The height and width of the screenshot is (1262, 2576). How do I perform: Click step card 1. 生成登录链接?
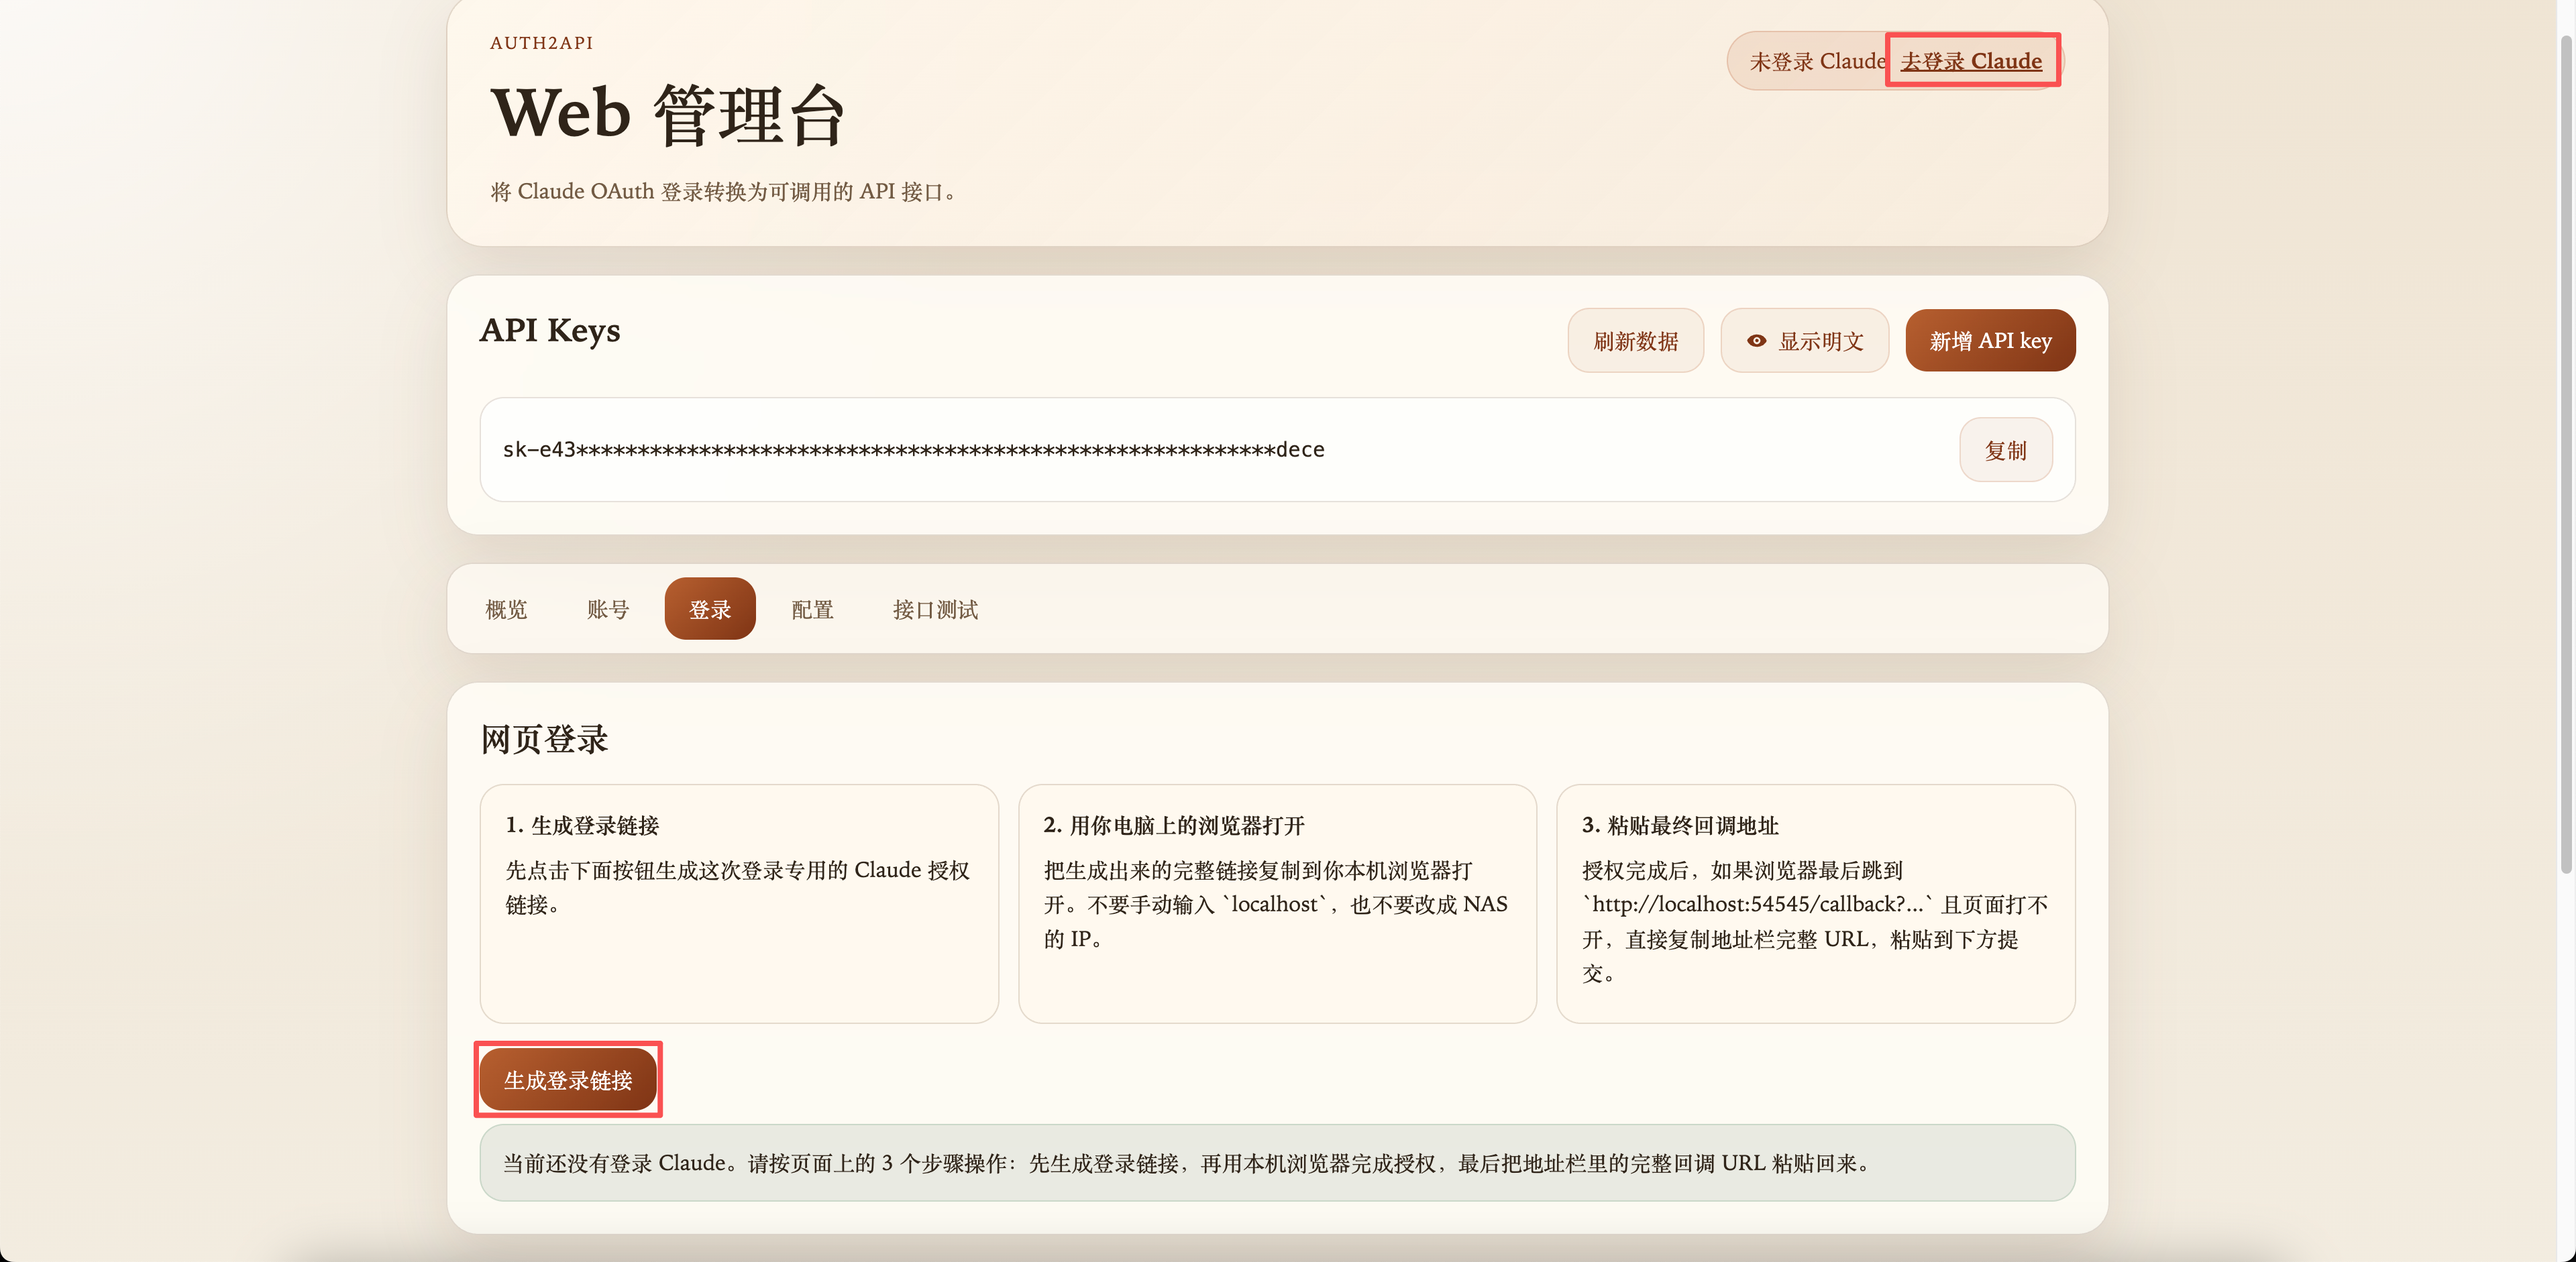(x=739, y=903)
